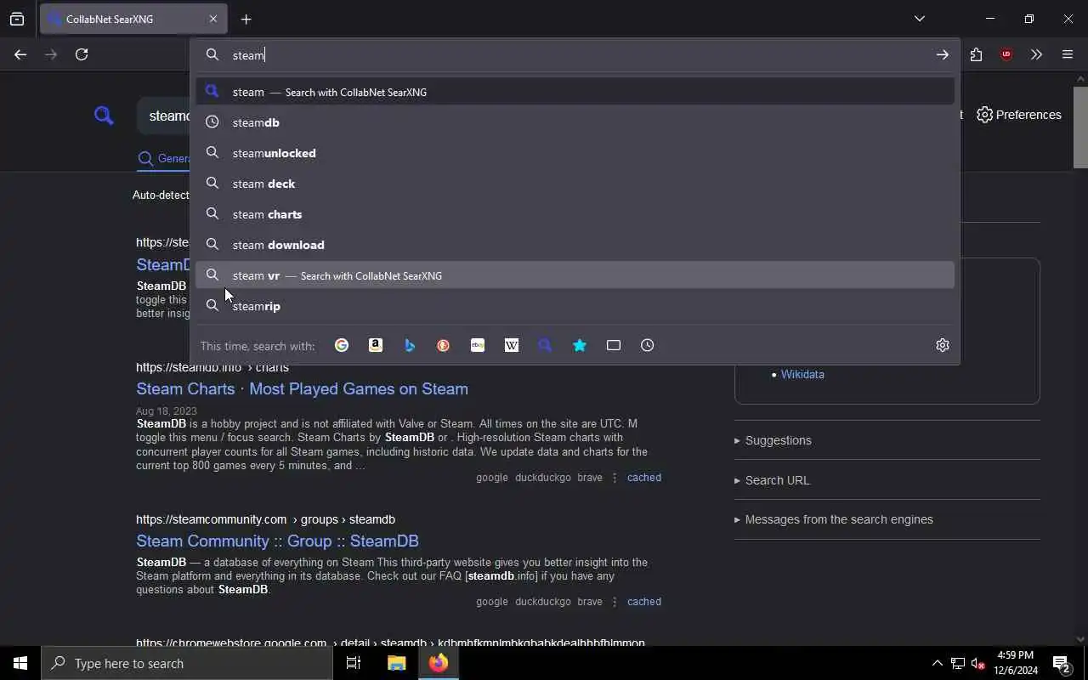Select steamunlocked suggestion
This screenshot has height=680, width=1088.
[575, 153]
